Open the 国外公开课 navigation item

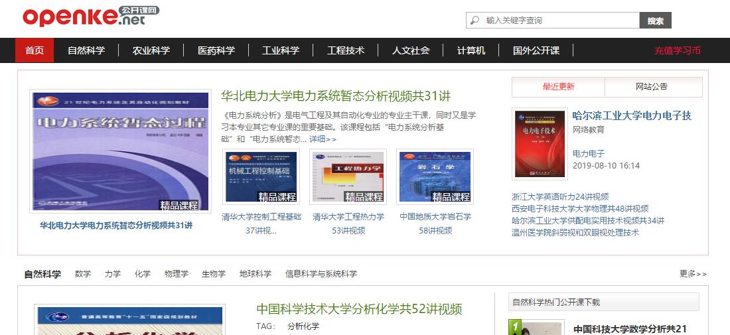point(536,50)
